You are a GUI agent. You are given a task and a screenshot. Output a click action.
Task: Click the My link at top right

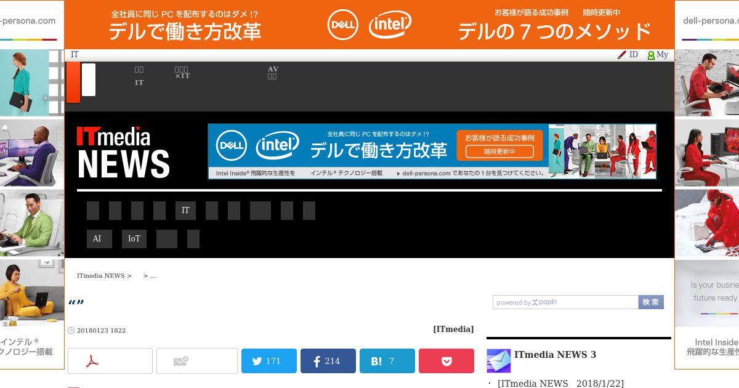(662, 55)
